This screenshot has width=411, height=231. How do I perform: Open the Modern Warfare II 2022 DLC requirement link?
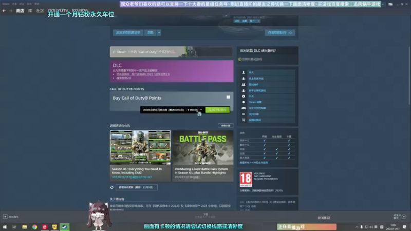click(143, 74)
